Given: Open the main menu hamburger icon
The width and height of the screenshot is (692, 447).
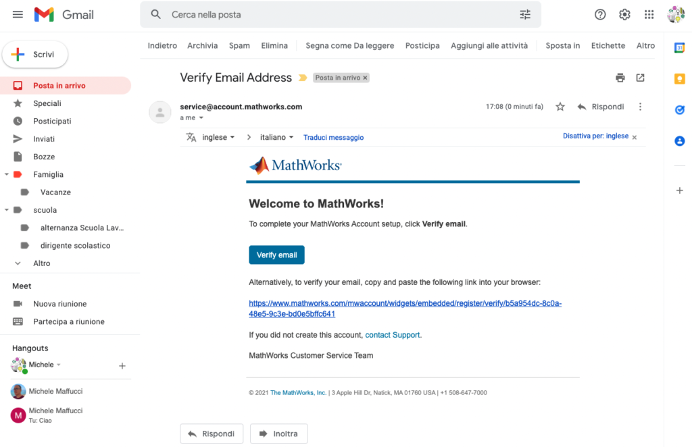Looking at the screenshot, I should [18, 14].
